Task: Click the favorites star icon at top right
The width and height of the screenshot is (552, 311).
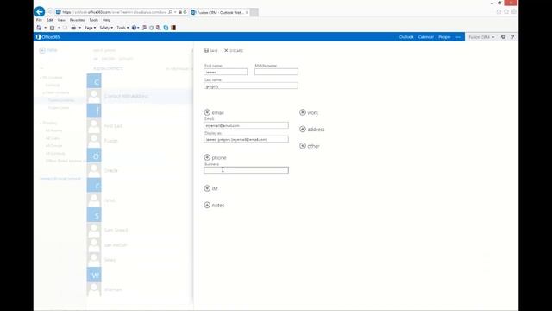Action: click(506, 11)
